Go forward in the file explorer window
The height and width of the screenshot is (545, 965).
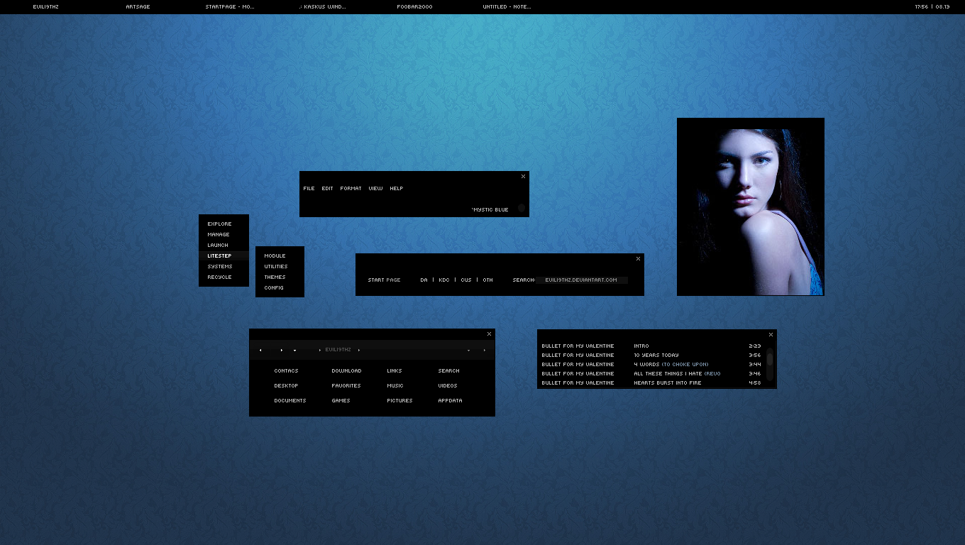(x=281, y=350)
